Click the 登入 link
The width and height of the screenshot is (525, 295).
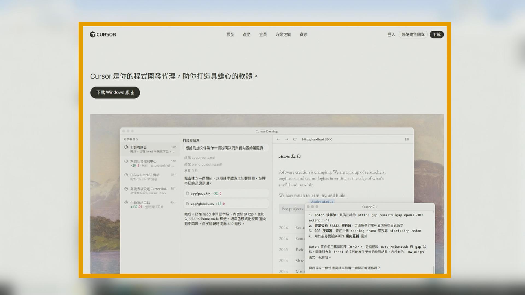[x=391, y=34]
